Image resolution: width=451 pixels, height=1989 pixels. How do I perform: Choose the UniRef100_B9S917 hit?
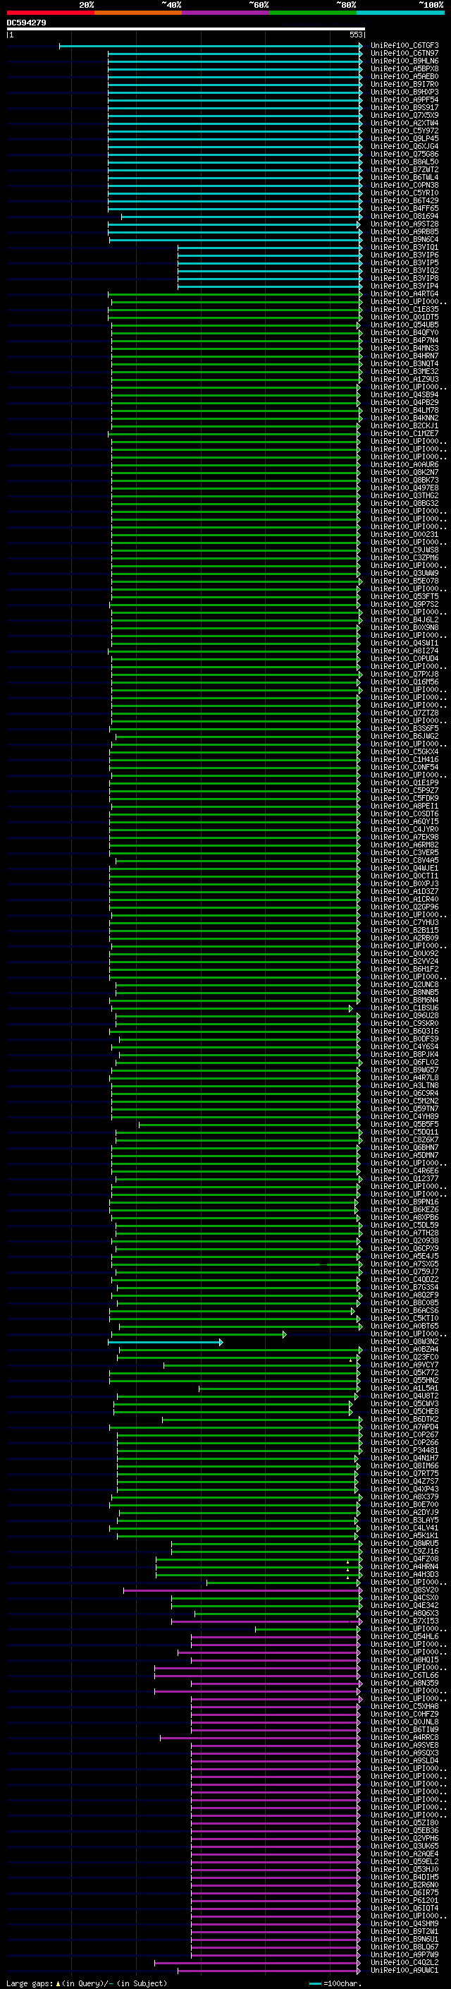tap(404, 107)
